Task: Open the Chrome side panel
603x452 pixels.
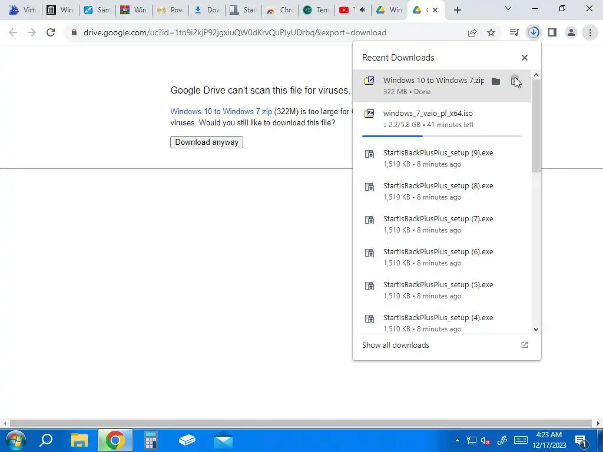Action: [x=552, y=33]
